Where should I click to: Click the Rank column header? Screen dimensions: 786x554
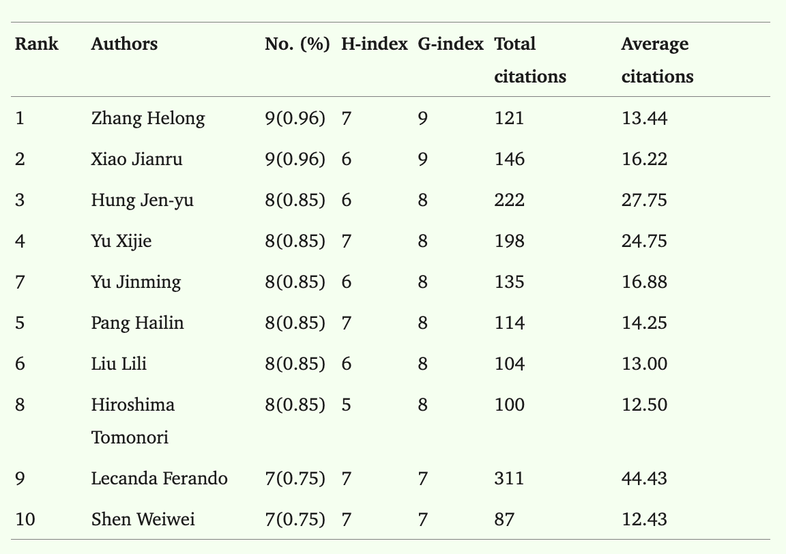pyautogui.click(x=37, y=44)
